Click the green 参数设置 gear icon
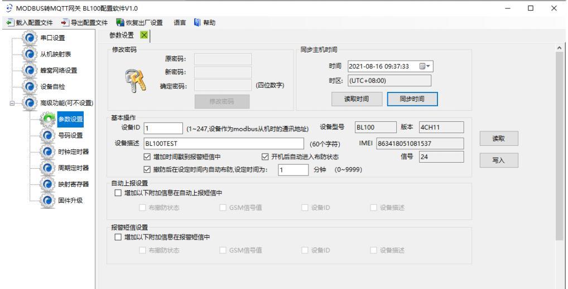This screenshot has width=568, height=289. pyautogui.click(x=47, y=119)
